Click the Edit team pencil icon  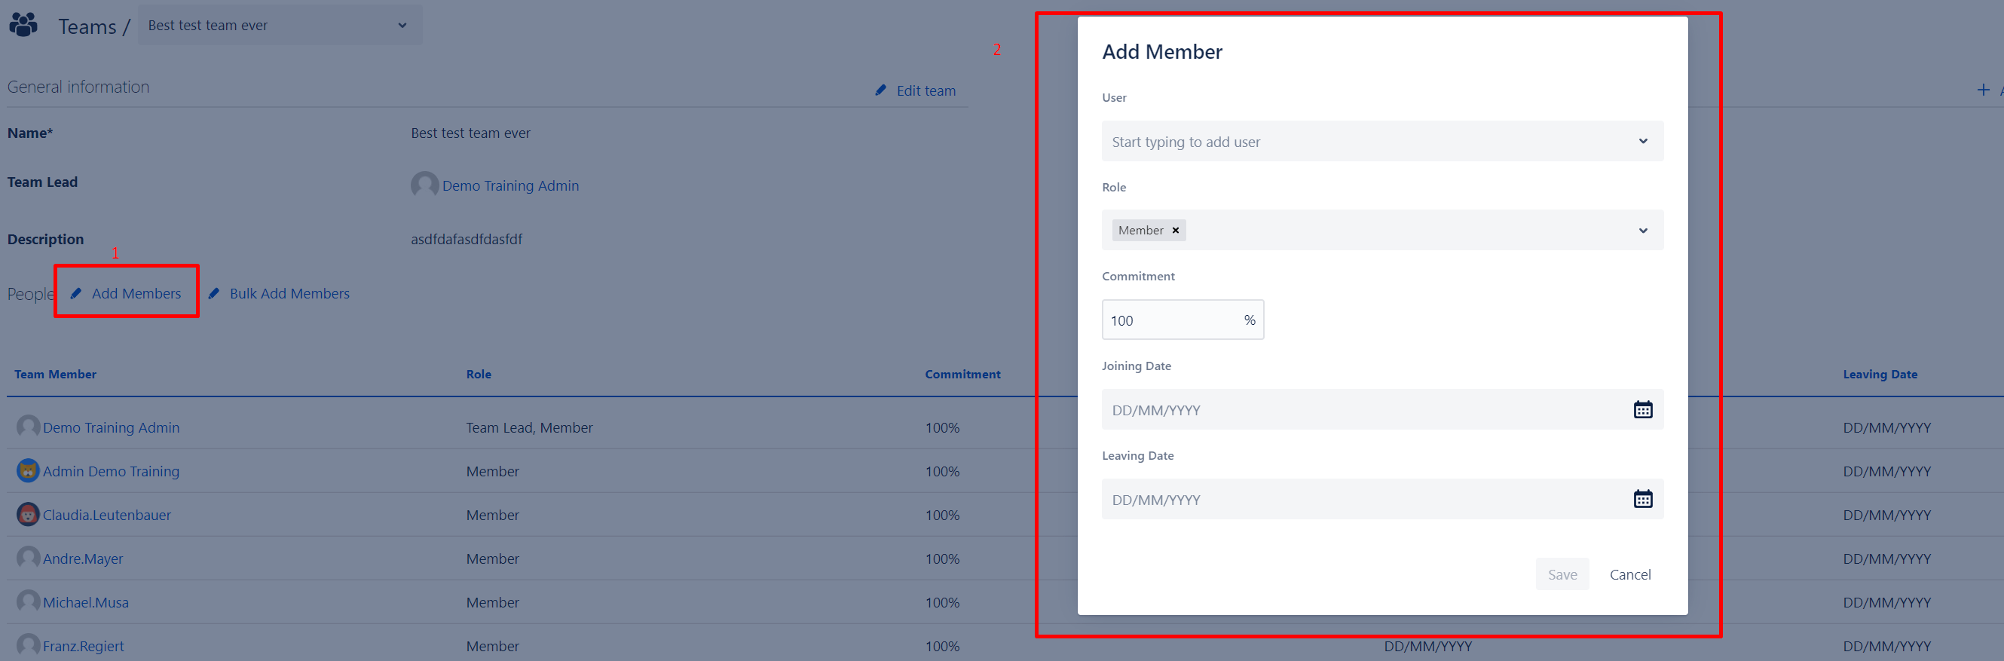pos(880,90)
